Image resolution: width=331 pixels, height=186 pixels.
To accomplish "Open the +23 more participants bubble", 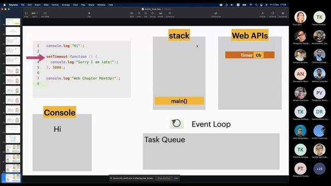I will (x=319, y=169).
